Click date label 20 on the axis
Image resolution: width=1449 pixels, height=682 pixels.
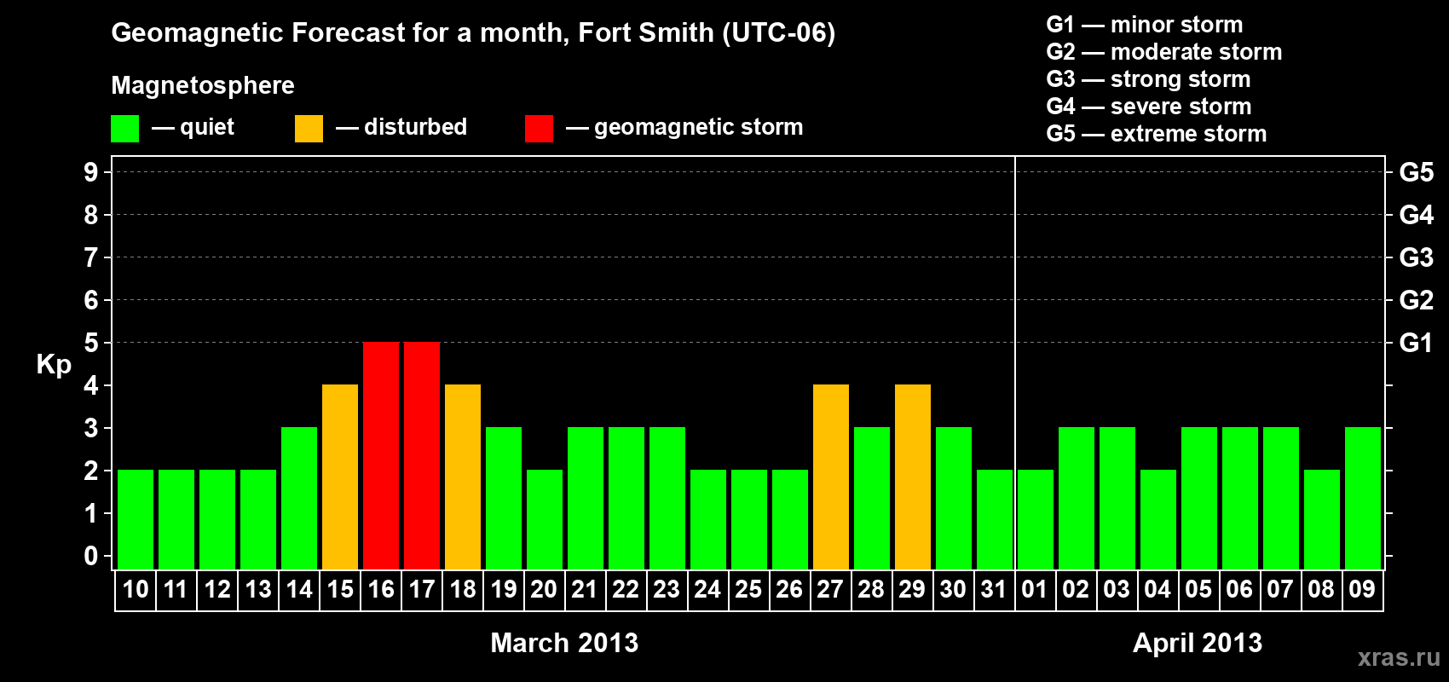pyautogui.click(x=545, y=590)
